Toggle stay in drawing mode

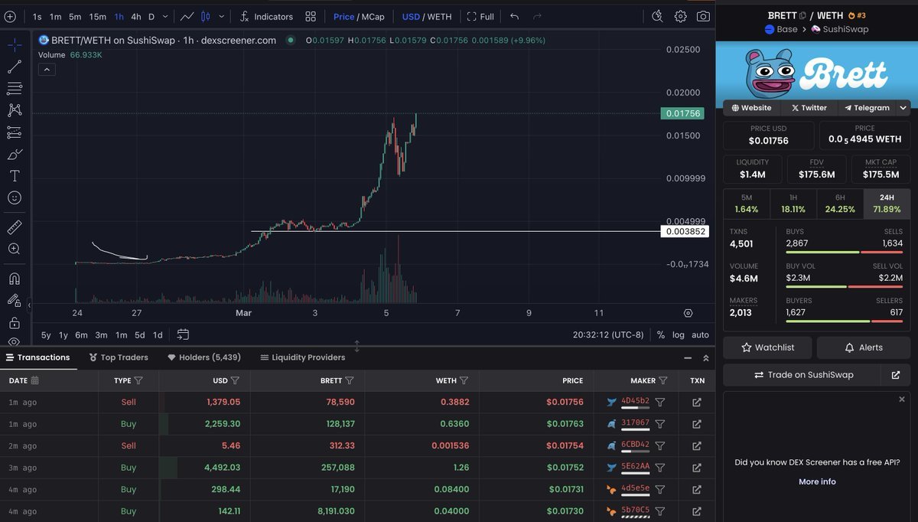pos(14,301)
